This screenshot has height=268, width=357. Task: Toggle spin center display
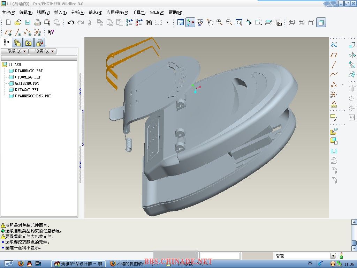[190, 22]
